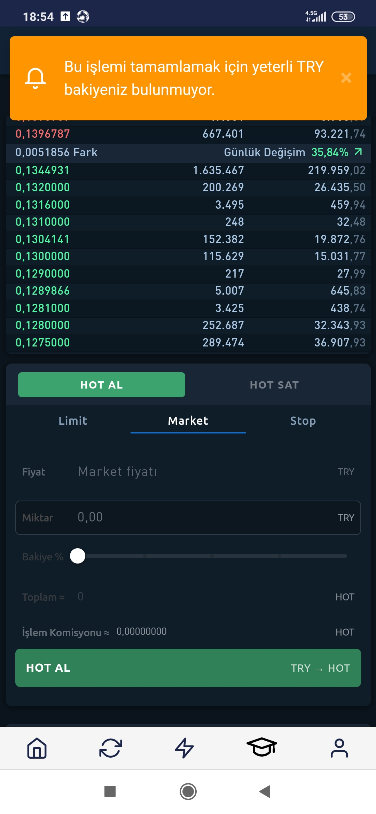The width and height of the screenshot is (376, 814).
Task: Open the graduation cap academy icon
Action: 262,747
